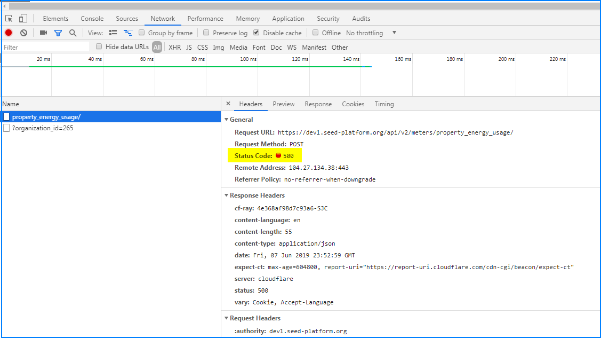Click the Name column header
This screenshot has height=338, width=601.
pos(111,104)
